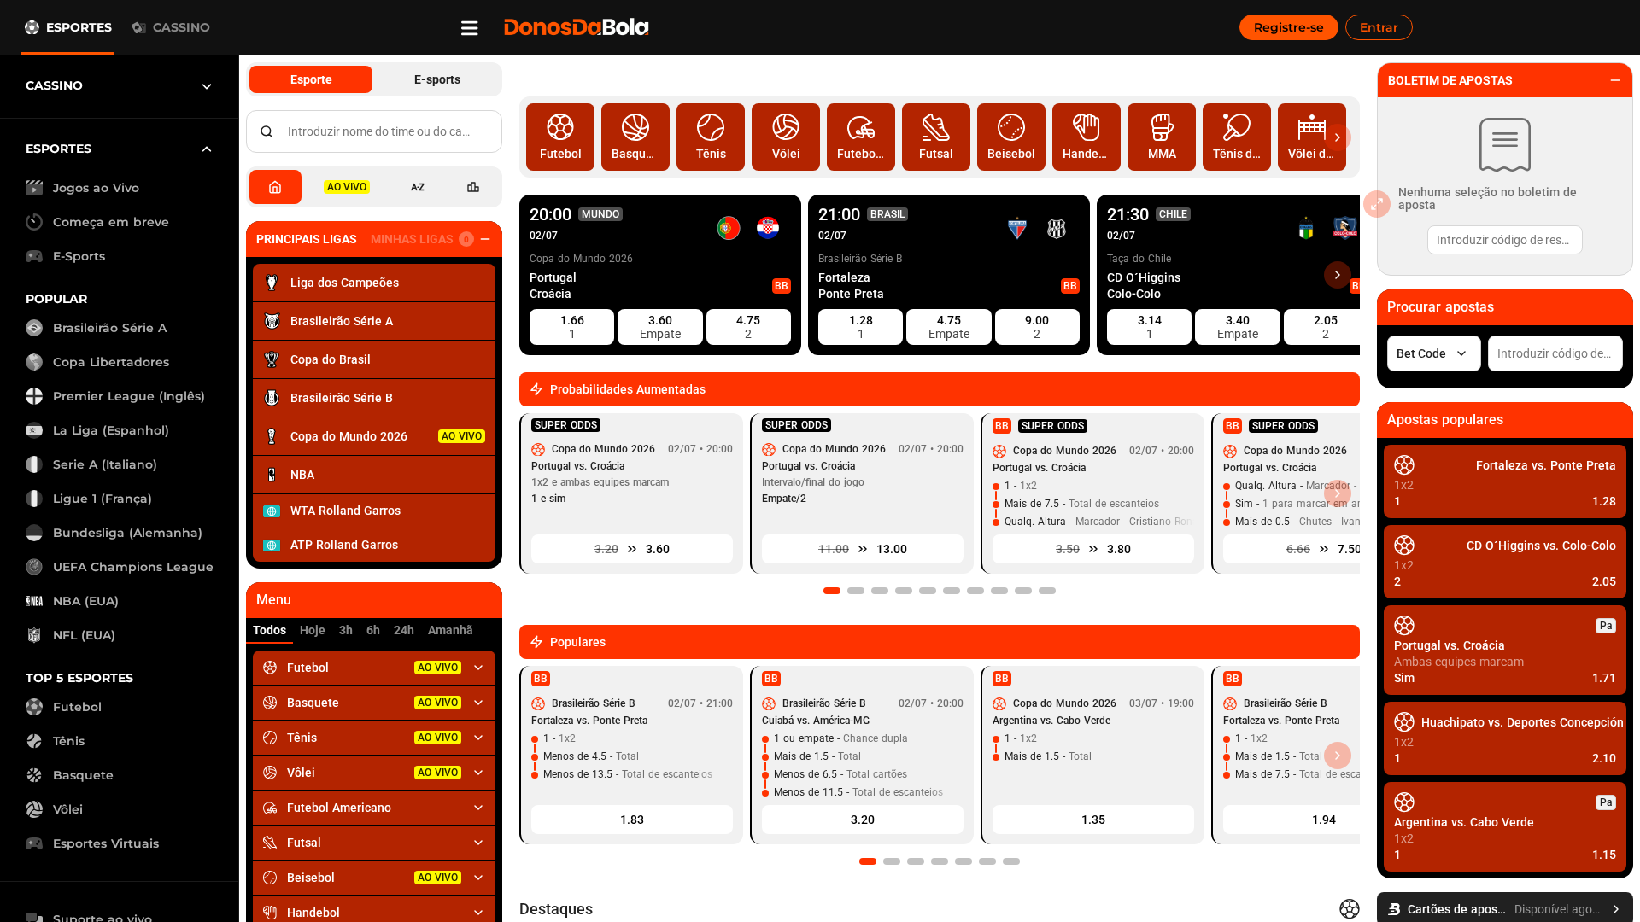The image size is (1640, 922).
Task: Toggle the AO VIVO filter
Action: pyautogui.click(x=347, y=187)
